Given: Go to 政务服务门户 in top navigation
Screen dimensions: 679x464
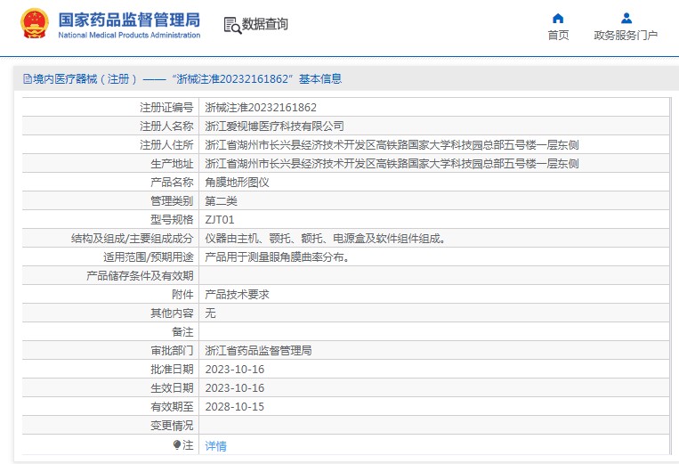Looking at the screenshot, I should click(x=626, y=35).
